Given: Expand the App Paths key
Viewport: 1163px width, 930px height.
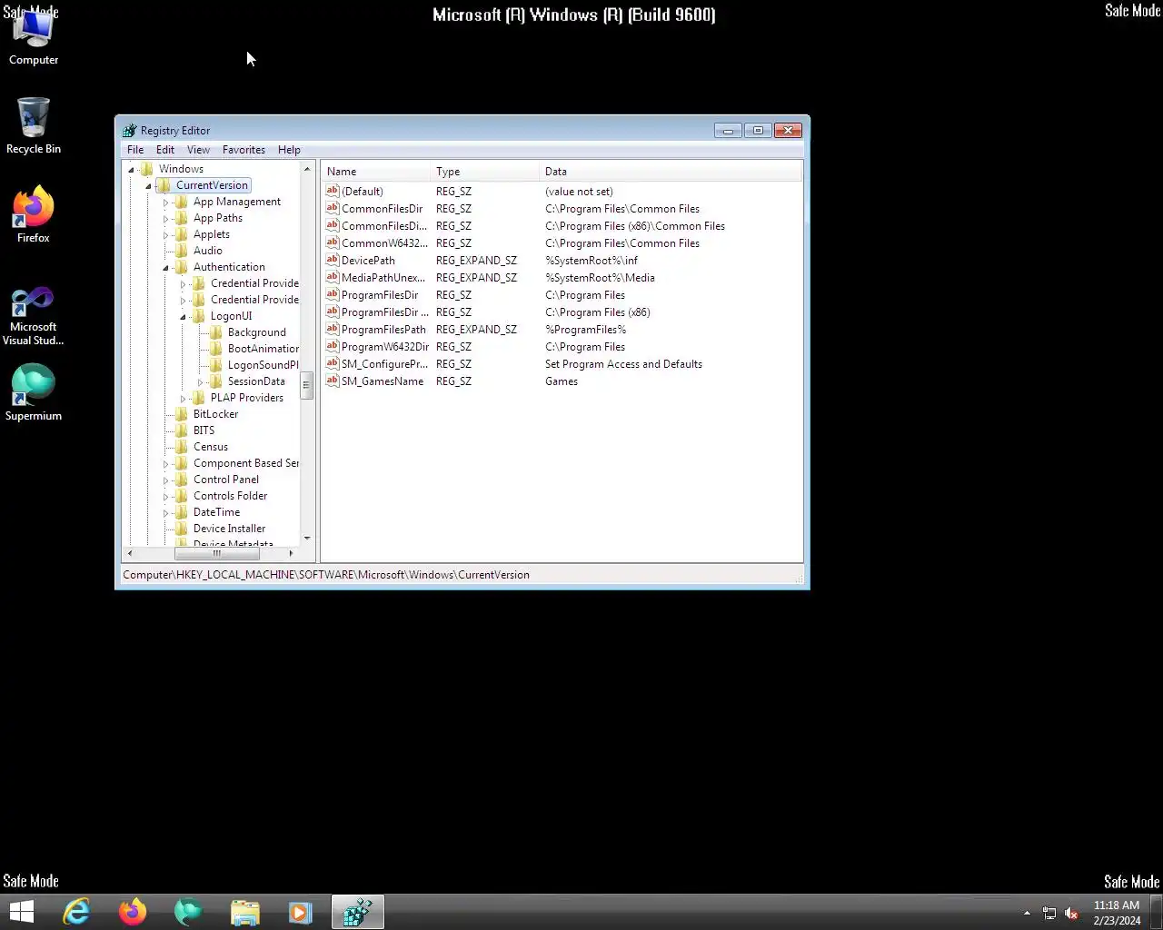Looking at the screenshot, I should pos(165,219).
